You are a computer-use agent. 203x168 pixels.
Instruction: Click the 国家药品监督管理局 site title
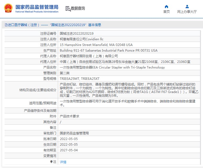[x=37, y=7]
